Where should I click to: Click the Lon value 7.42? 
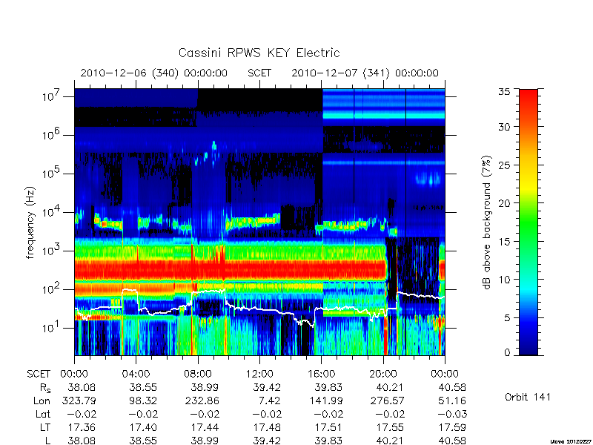click(270, 400)
